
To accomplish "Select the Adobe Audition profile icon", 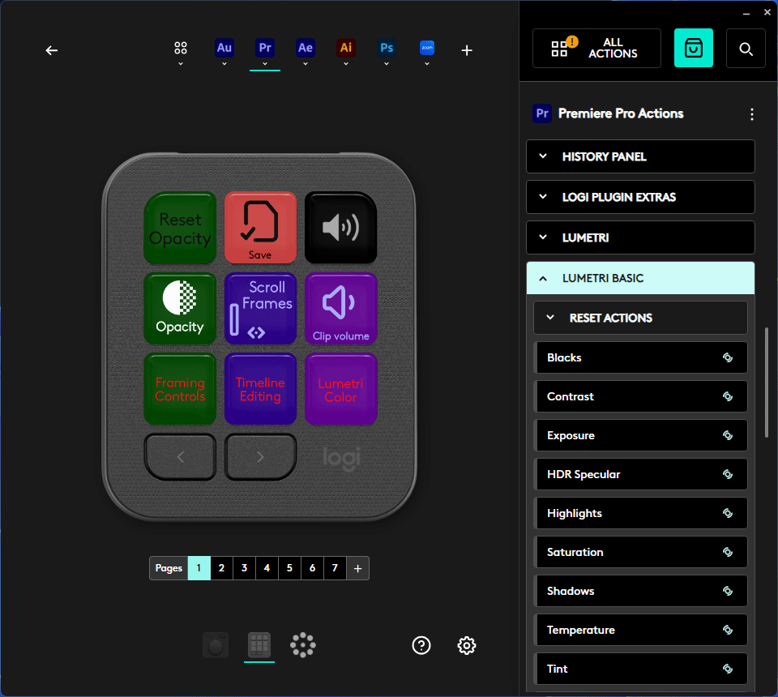I will click(x=224, y=48).
